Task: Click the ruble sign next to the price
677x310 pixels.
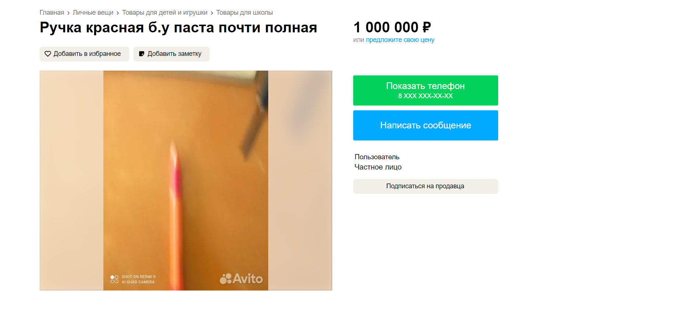Action: 426,27
